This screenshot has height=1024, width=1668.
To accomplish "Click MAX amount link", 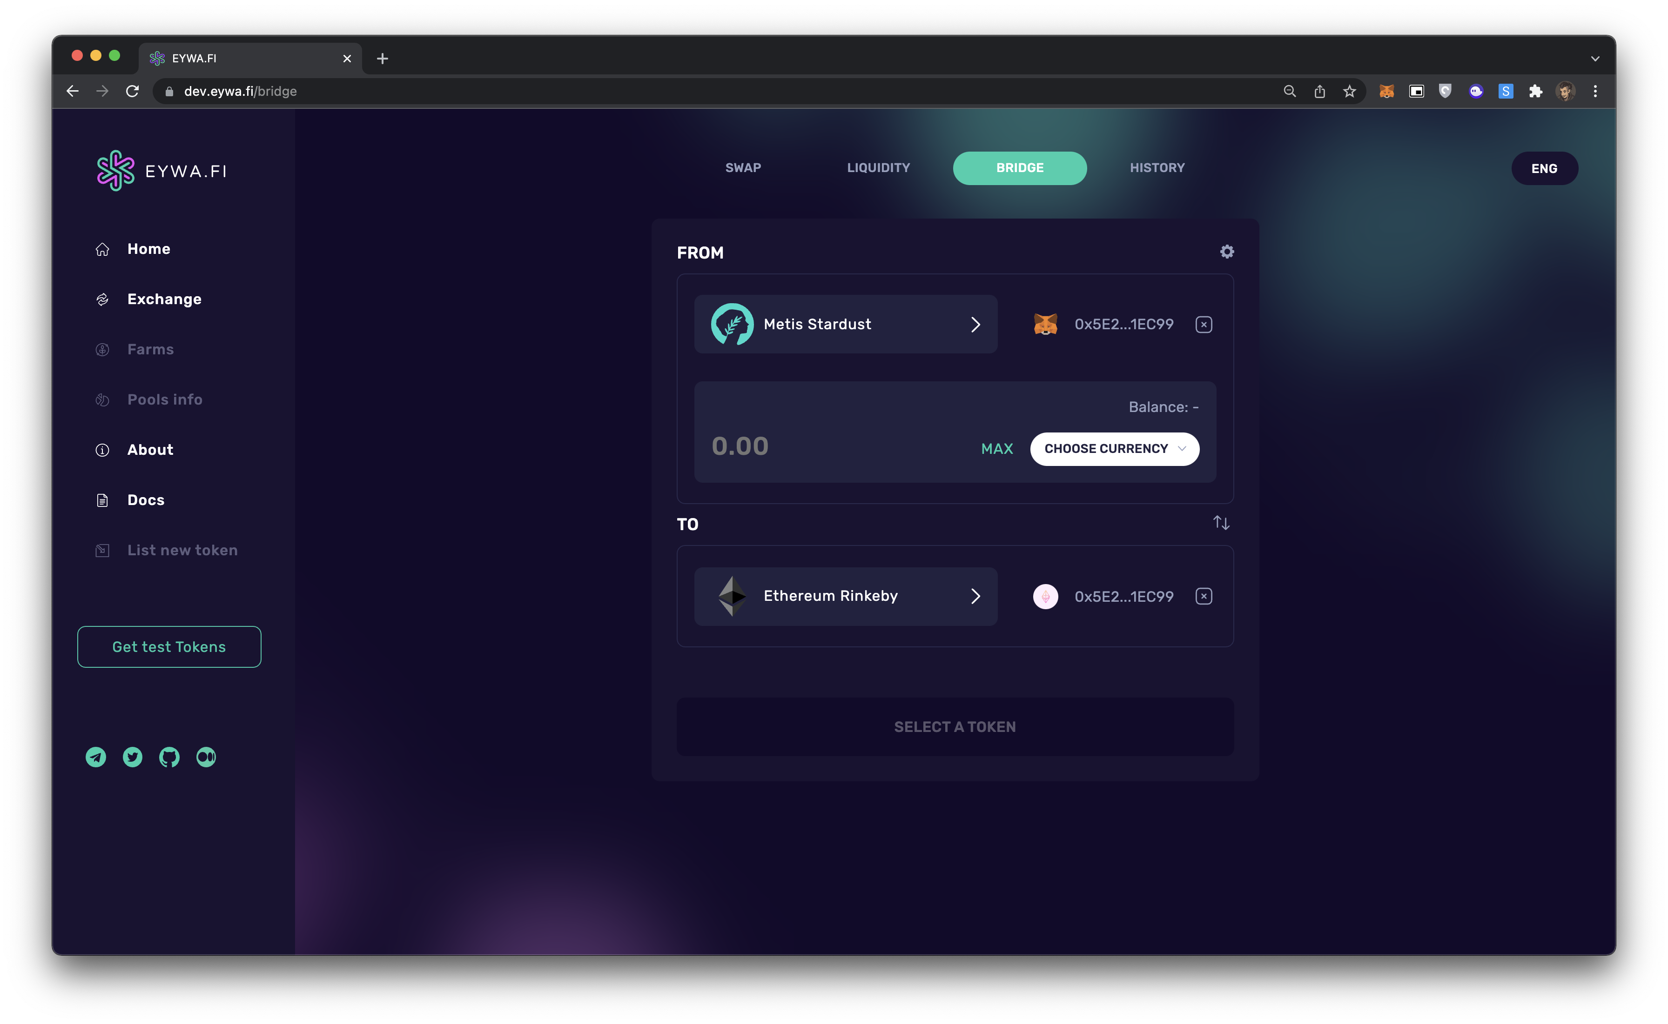I will (x=997, y=449).
